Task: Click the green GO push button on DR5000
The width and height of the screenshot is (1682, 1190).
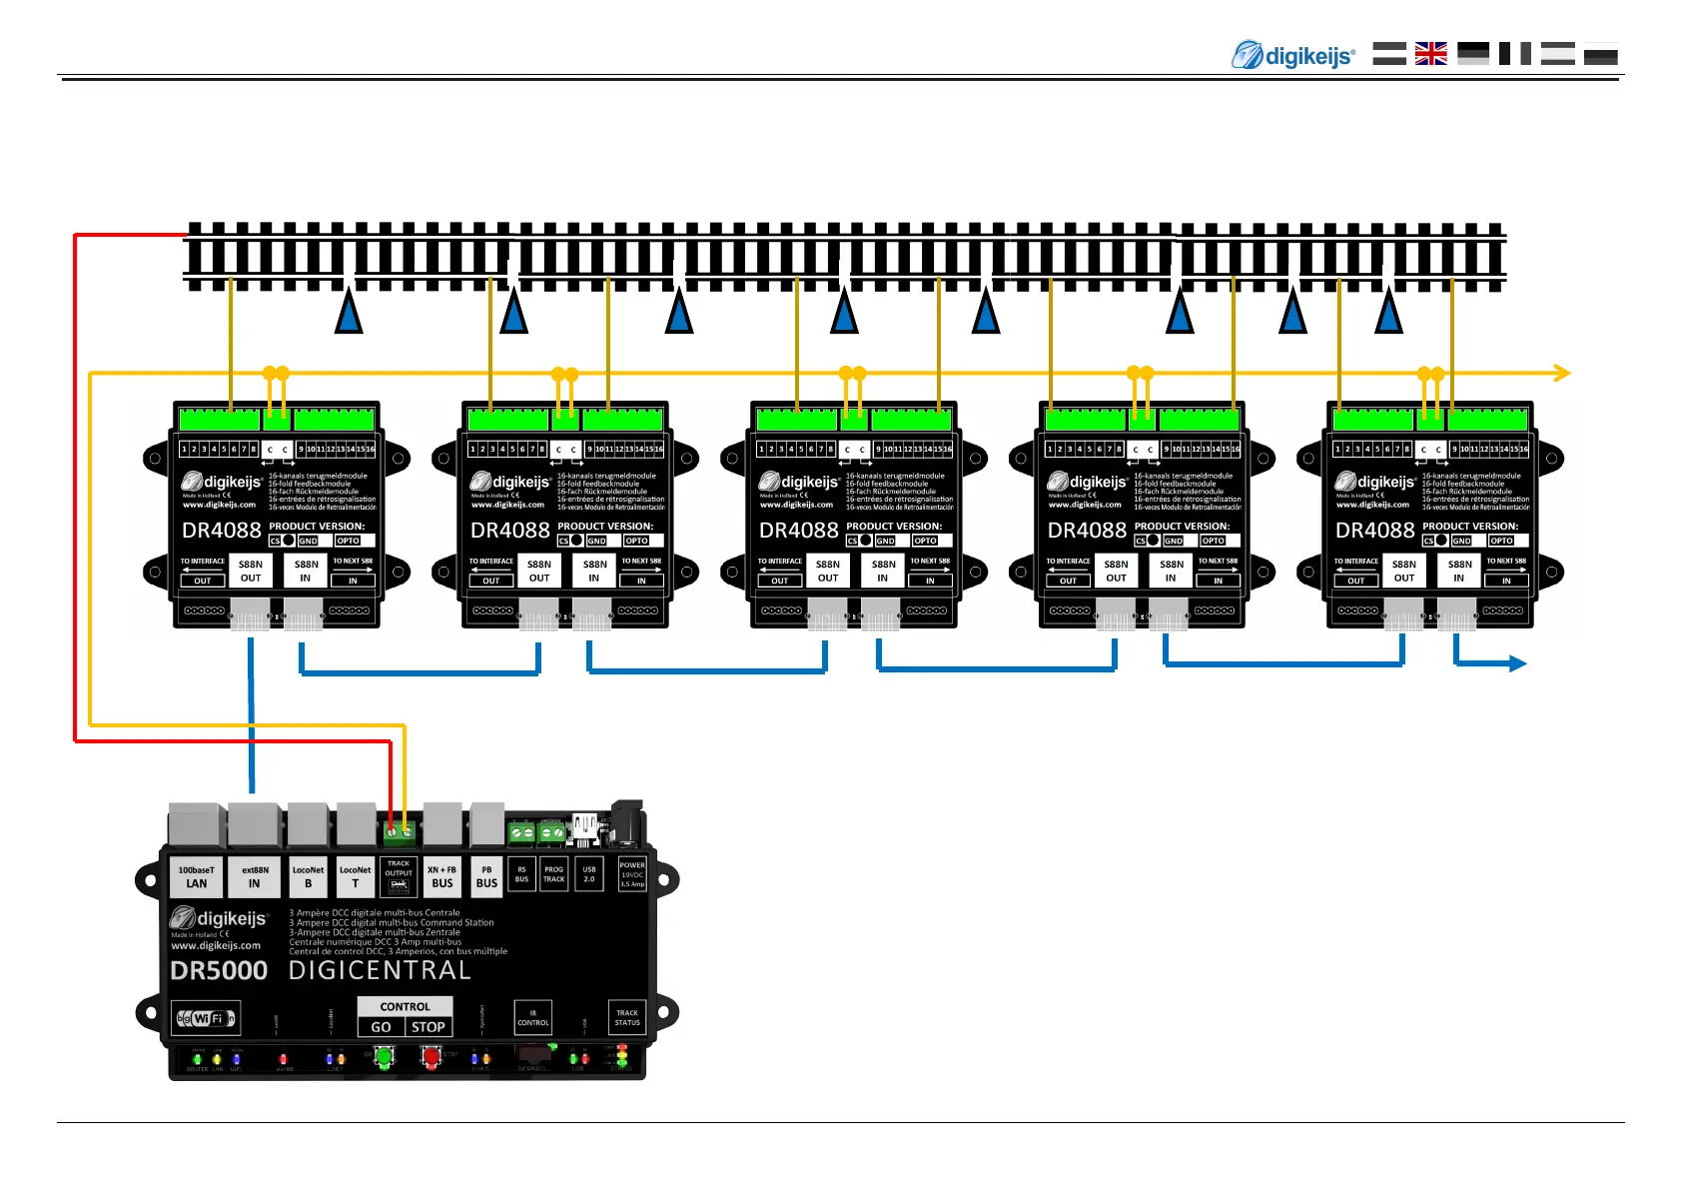Action: (384, 1057)
